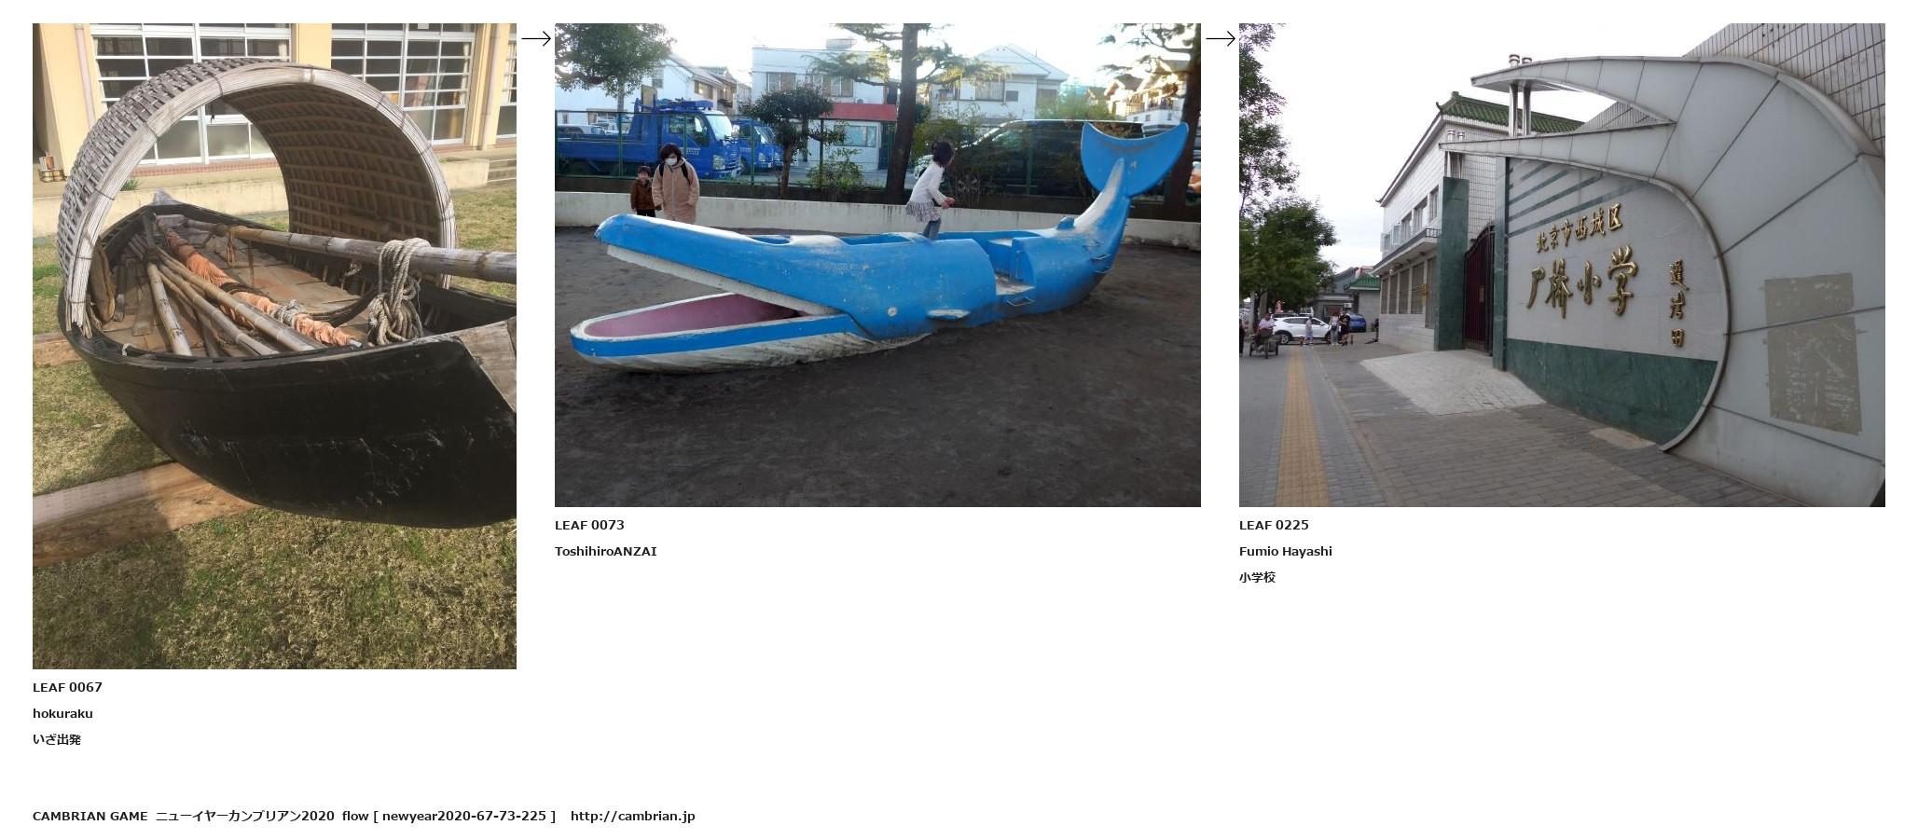Click the LEAF 0073 label
The image size is (1918, 839).
tap(589, 525)
